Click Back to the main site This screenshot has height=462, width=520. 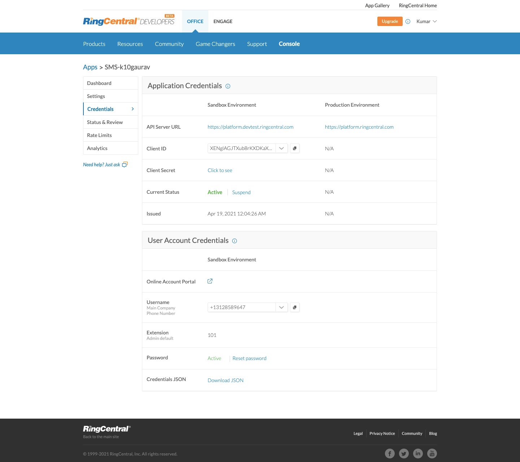pos(101,437)
